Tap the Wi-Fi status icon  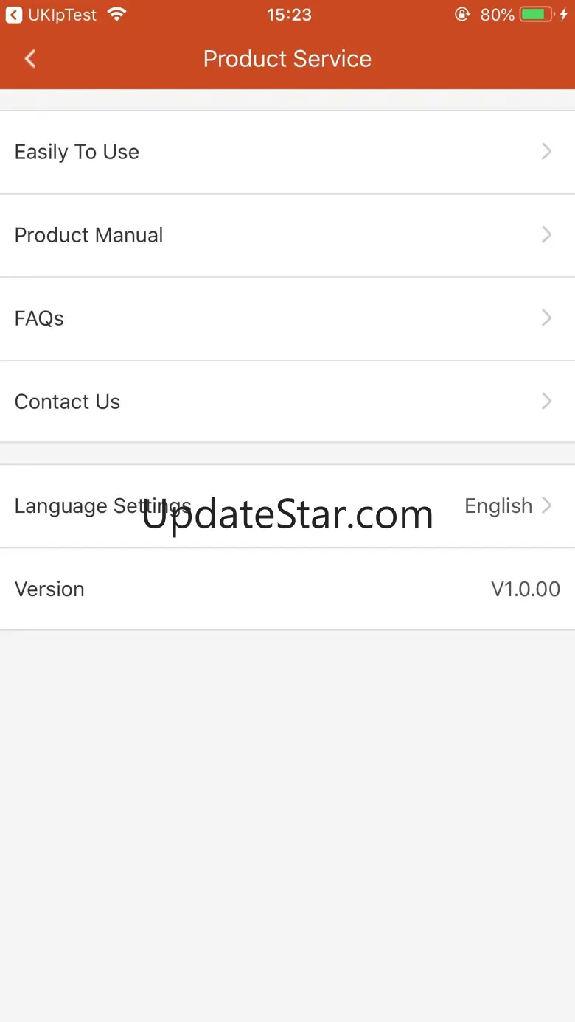(x=116, y=15)
